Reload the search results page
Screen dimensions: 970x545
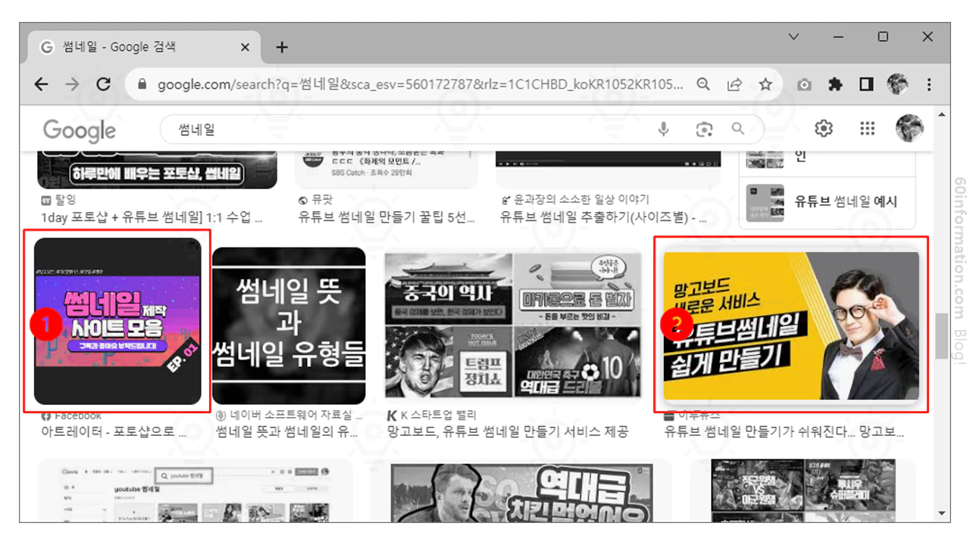click(104, 84)
